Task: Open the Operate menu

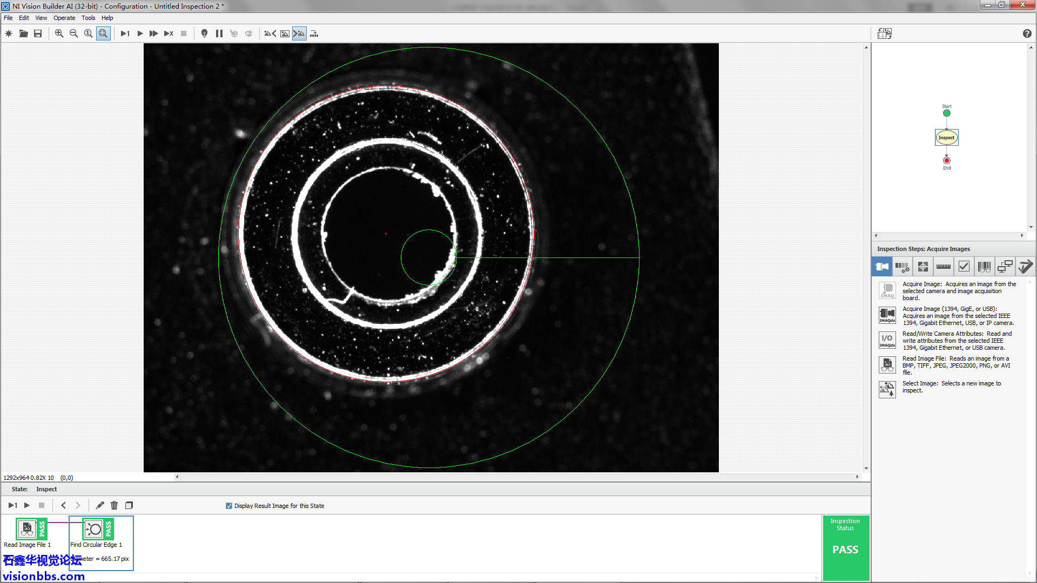Action: [64, 18]
